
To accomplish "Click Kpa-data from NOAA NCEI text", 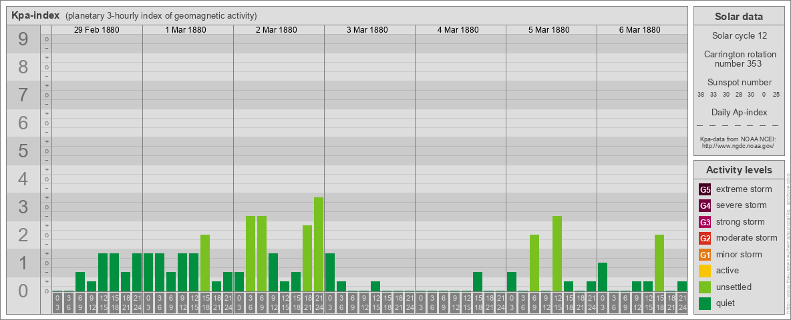I will (738, 139).
